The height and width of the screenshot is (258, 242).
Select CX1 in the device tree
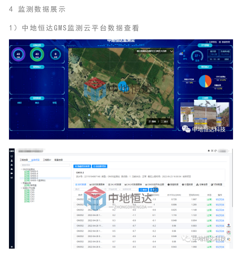click(30, 201)
